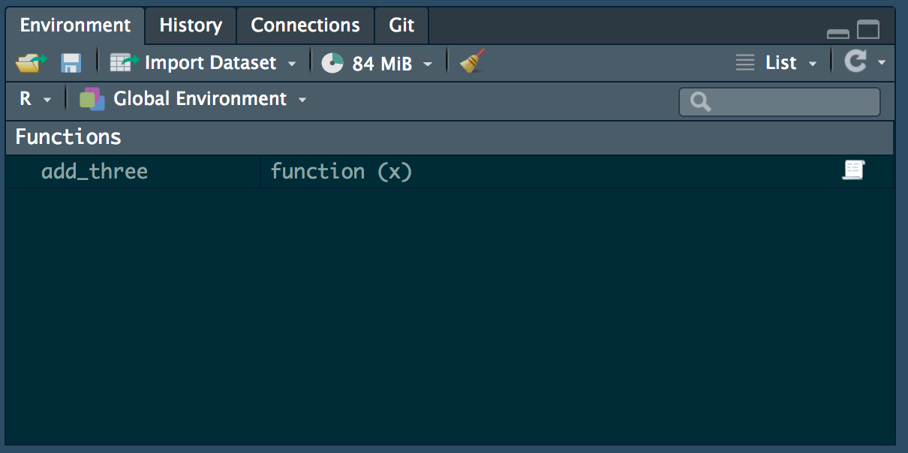Viewport: 908px width, 453px height.
Task: Open a workspace file using the folder icon
Action: coord(29,63)
